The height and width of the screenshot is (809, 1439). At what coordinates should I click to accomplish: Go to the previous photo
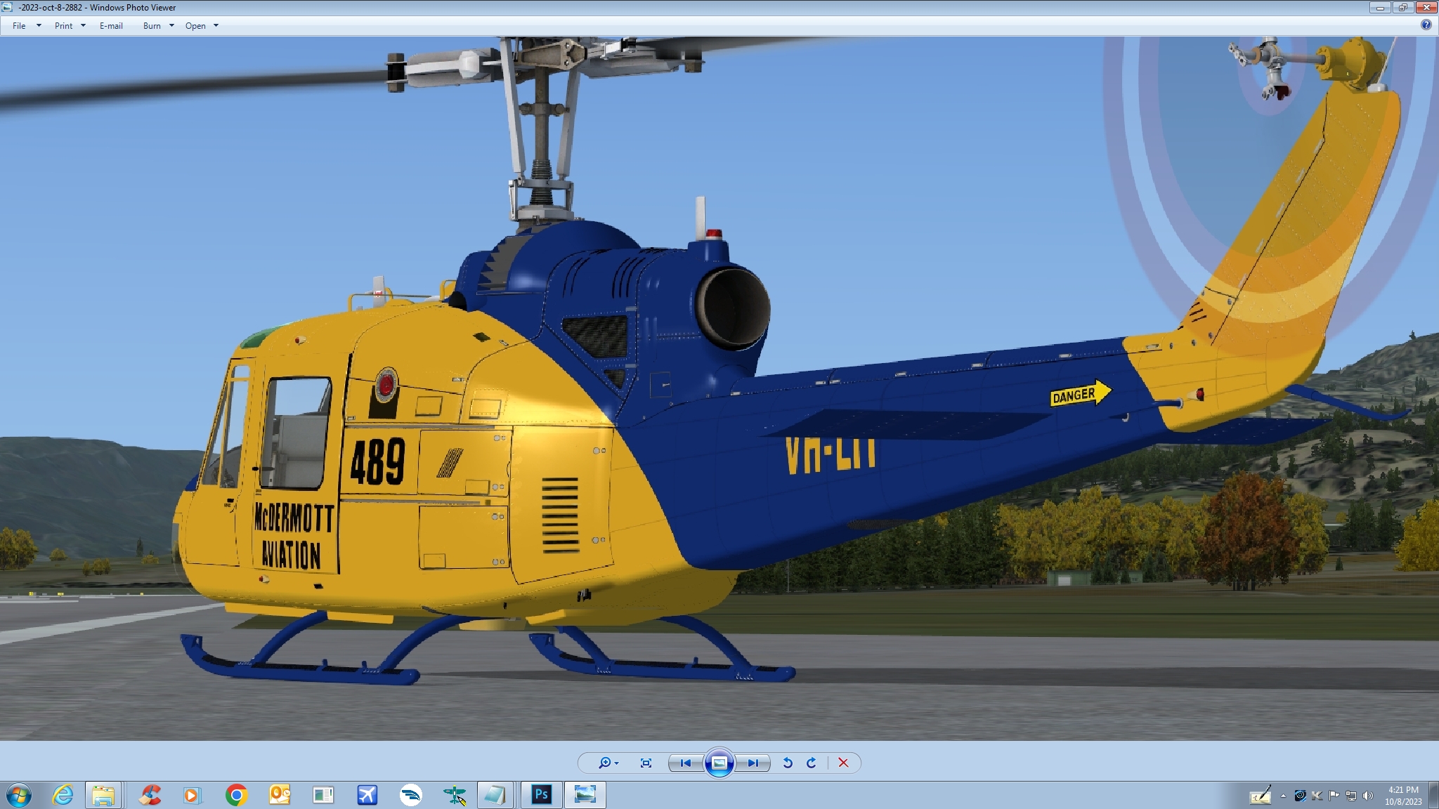[685, 763]
